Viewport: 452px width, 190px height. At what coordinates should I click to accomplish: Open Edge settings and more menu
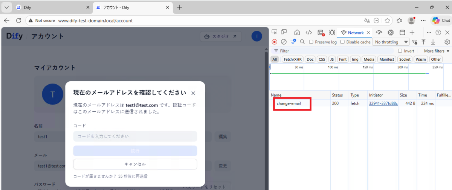pyautogui.click(x=423, y=21)
